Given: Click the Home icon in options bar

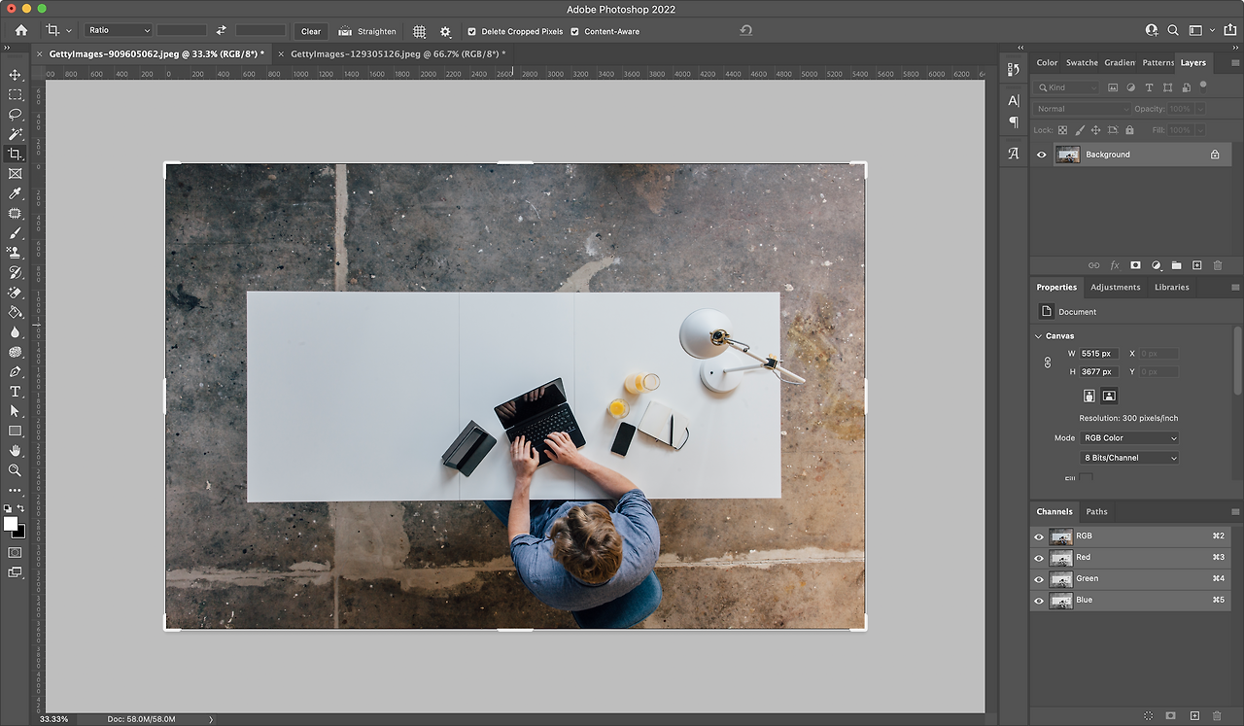Looking at the screenshot, I should click(21, 31).
